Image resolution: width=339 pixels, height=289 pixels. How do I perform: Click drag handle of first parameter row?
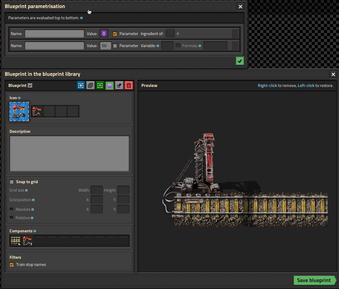pos(235,34)
